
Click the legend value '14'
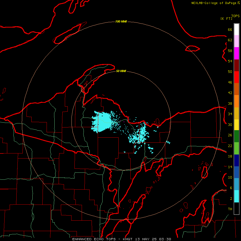230,167
